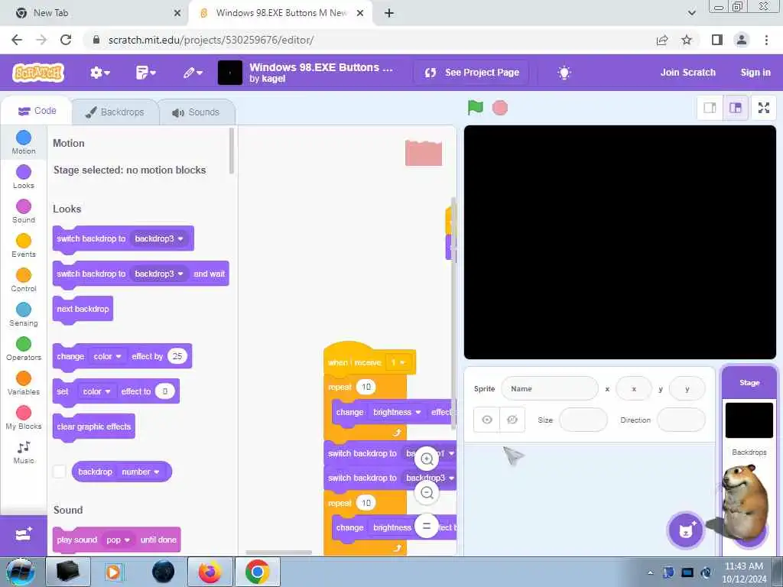Open backdrop3 dropdown in switch backdrop block

(159, 238)
